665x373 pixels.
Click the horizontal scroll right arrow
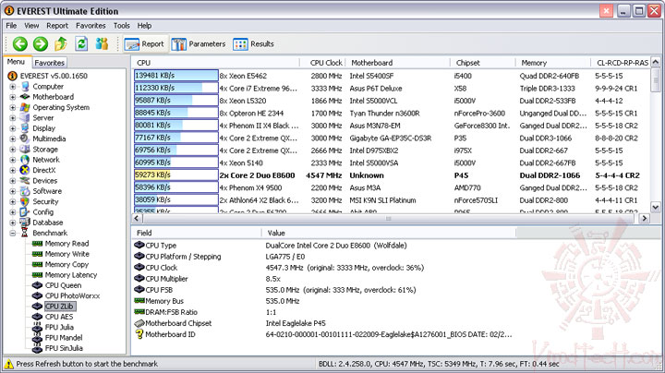pyautogui.click(x=645, y=218)
